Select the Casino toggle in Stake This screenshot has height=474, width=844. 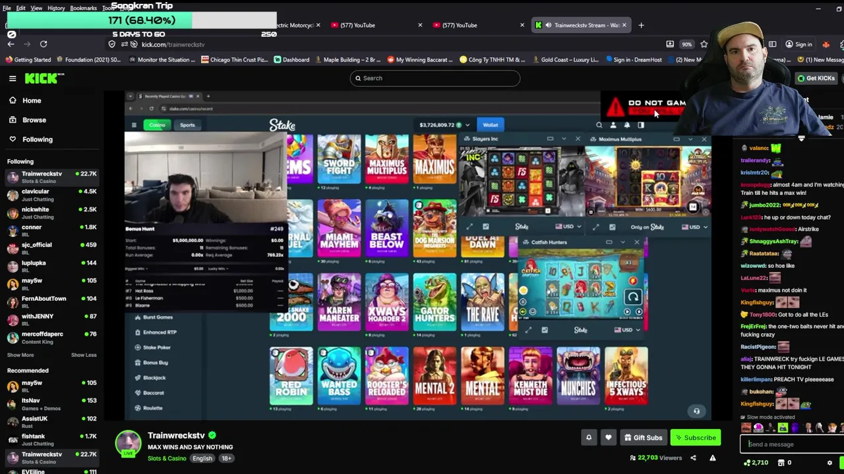[x=157, y=125]
